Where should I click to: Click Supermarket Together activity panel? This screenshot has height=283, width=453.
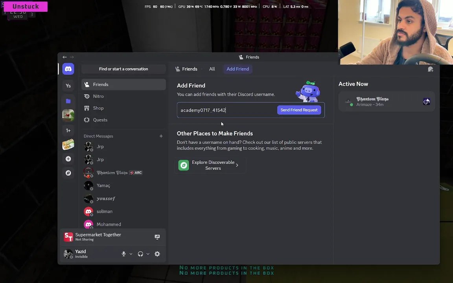pos(113,237)
